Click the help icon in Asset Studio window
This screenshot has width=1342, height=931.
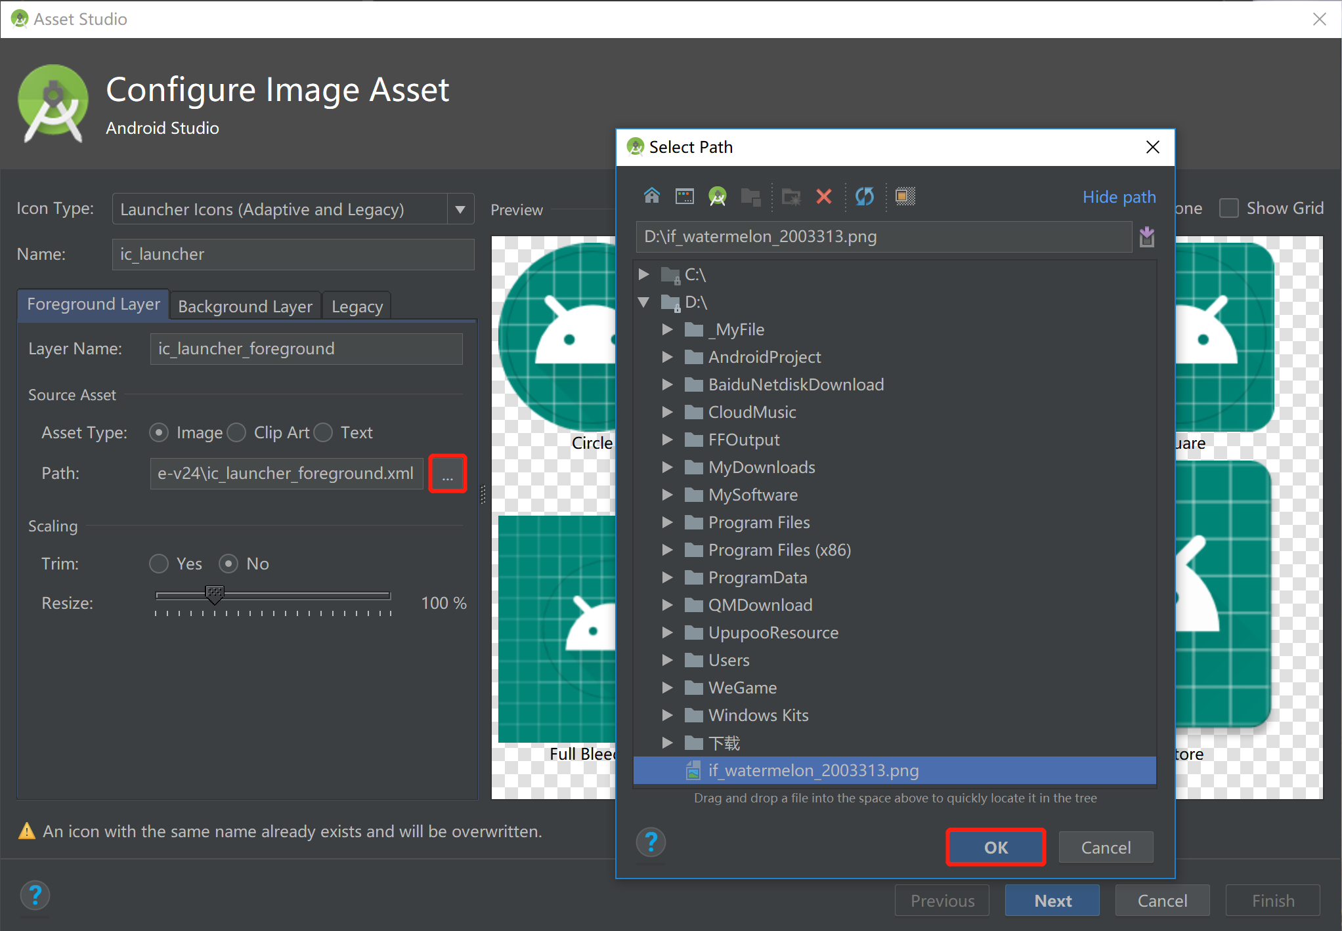pos(35,896)
